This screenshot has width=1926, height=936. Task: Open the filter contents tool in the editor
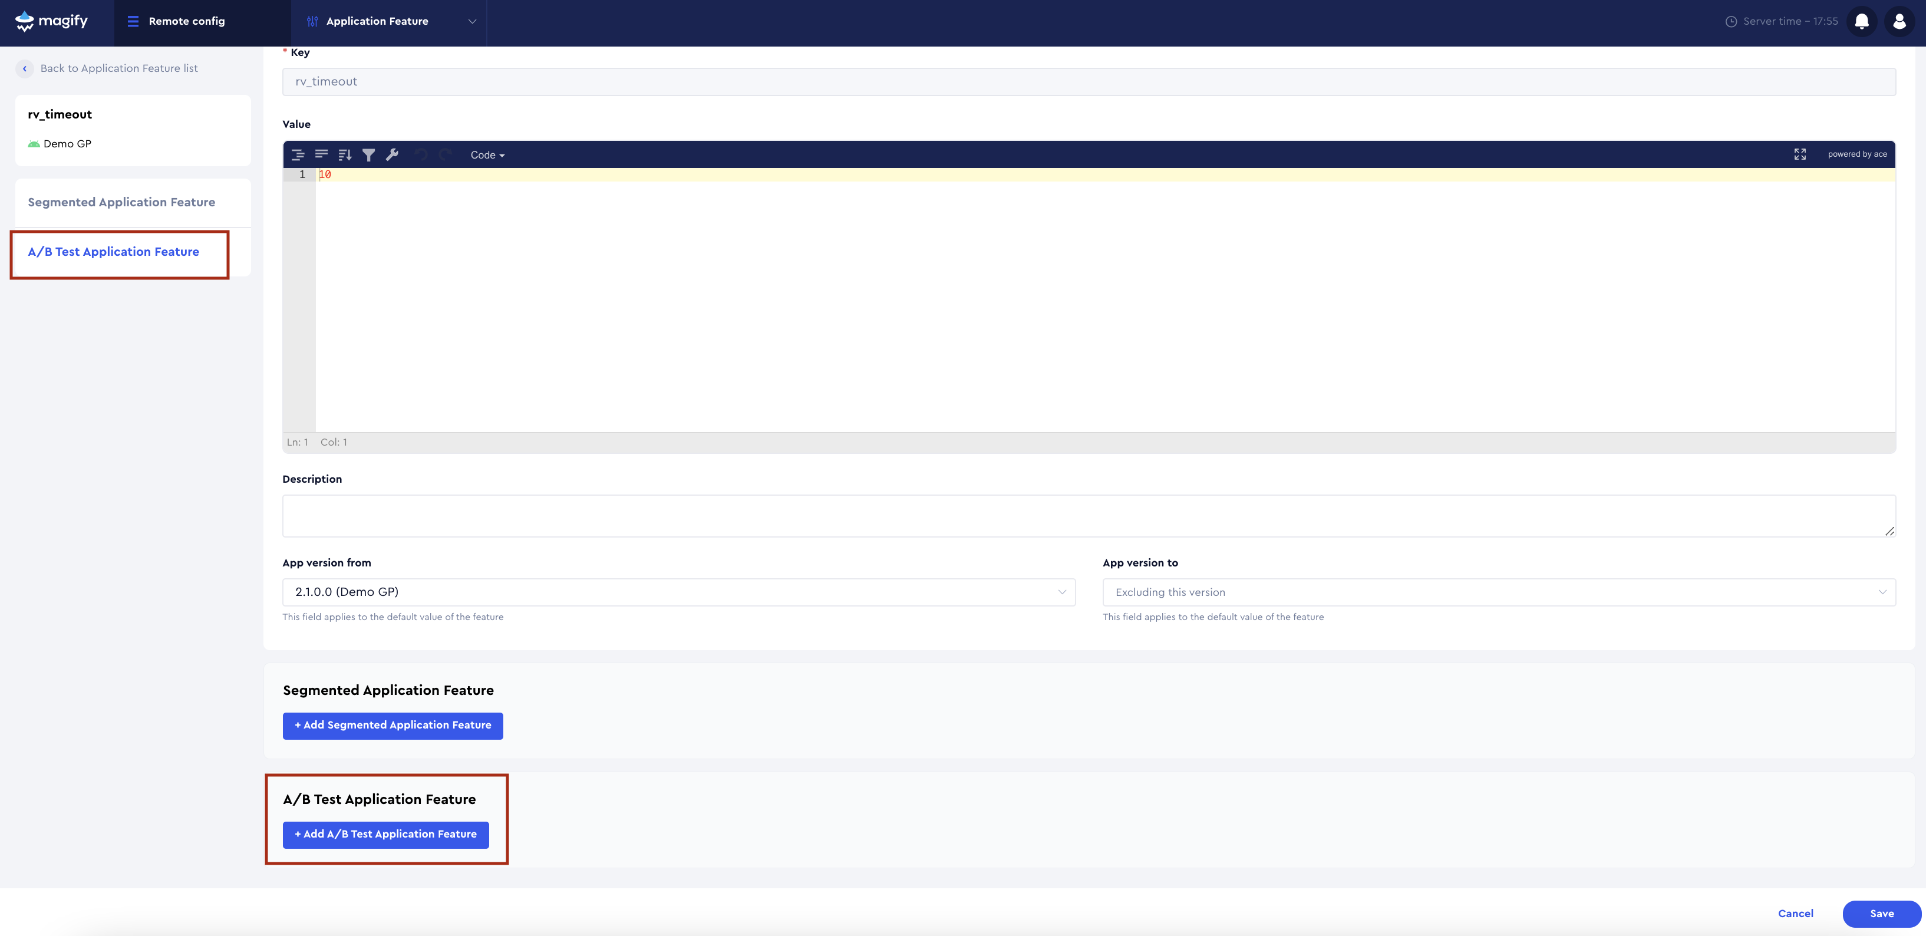(370, 155)
